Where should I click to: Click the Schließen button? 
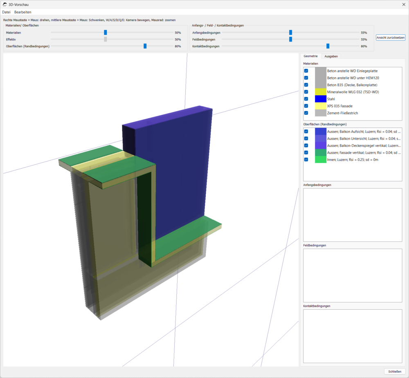click(x=395, y=371)
